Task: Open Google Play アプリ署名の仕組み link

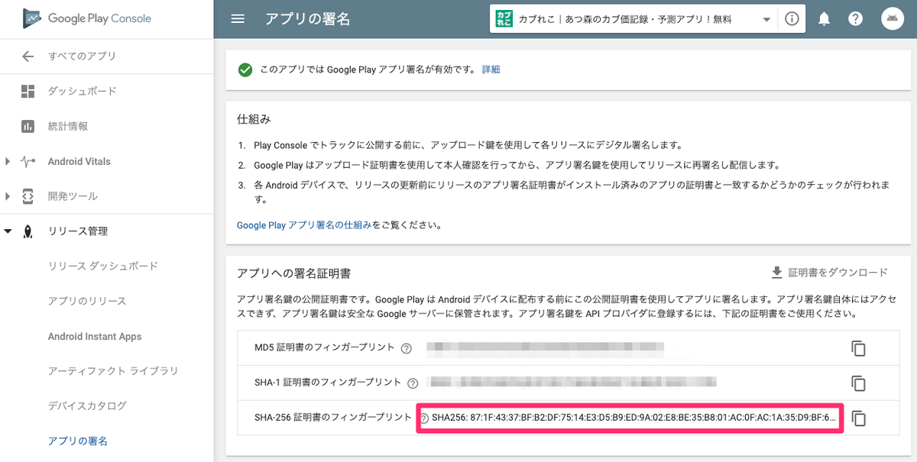Action: (x=304, y=225)
